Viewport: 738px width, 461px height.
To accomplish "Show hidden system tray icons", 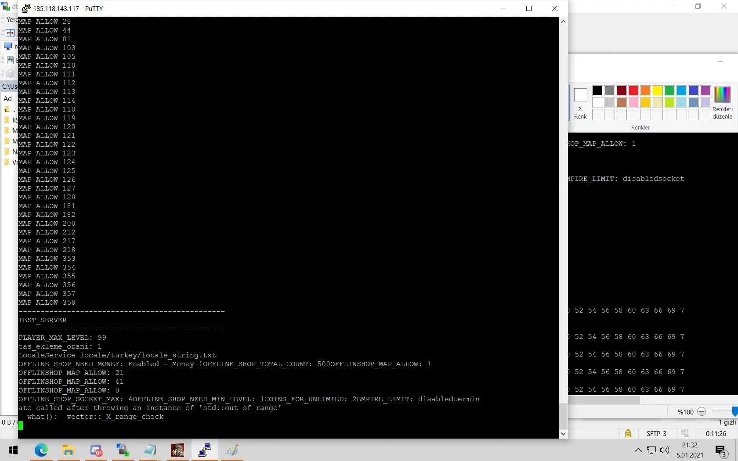I will tap(638, 450).
